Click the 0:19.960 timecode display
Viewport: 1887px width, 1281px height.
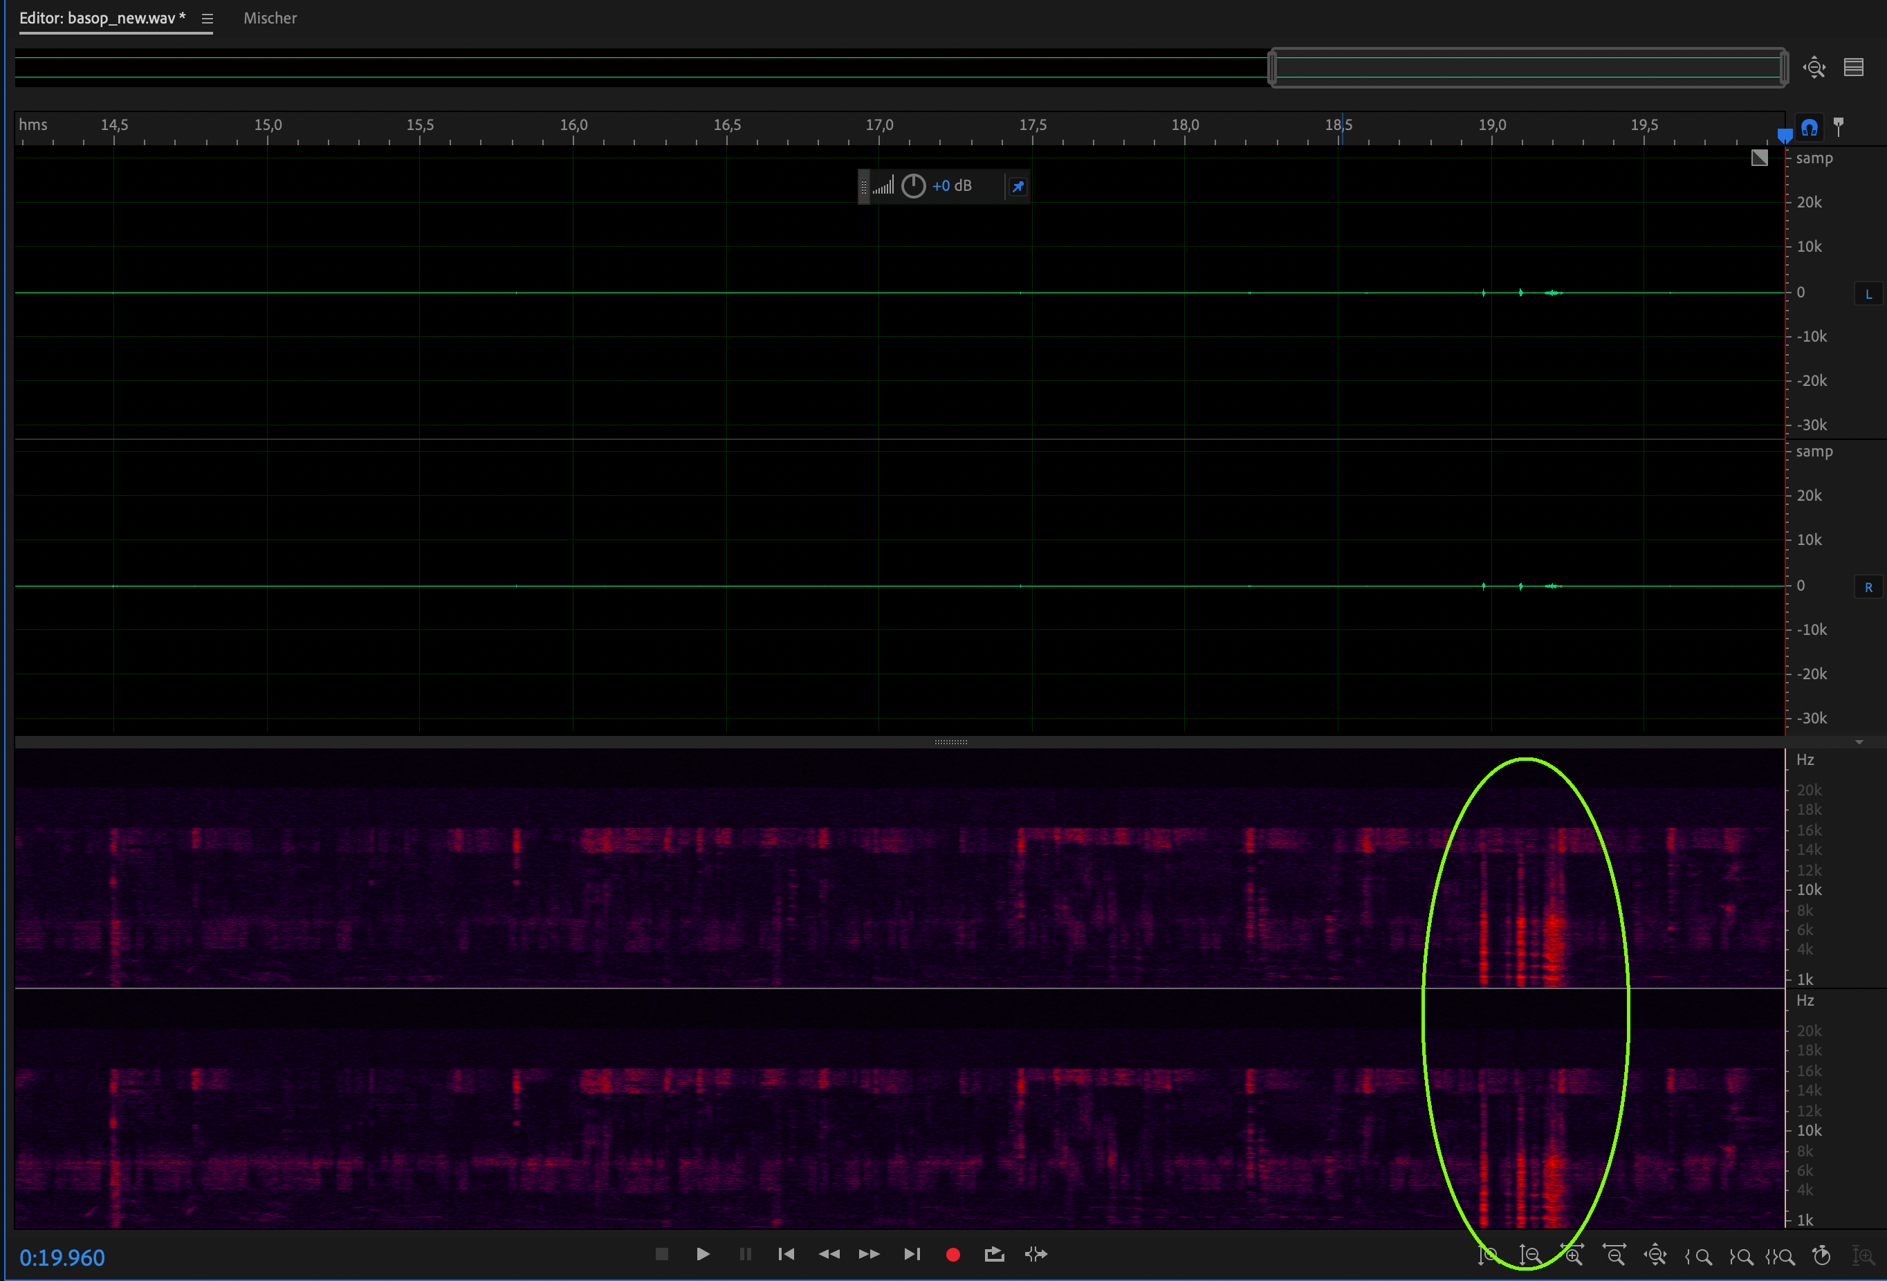click(62, 1257)
